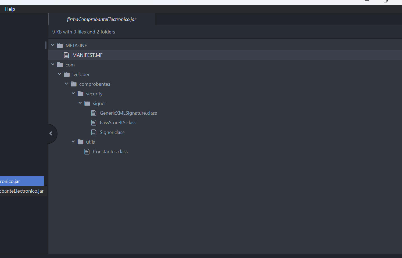Select the signer folder label
The height and width of the screenshot is (258, 402).
[99, 103]
